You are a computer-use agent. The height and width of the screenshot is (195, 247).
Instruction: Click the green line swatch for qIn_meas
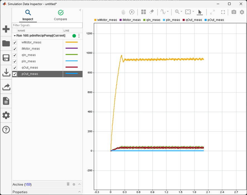tap(72, 55)
